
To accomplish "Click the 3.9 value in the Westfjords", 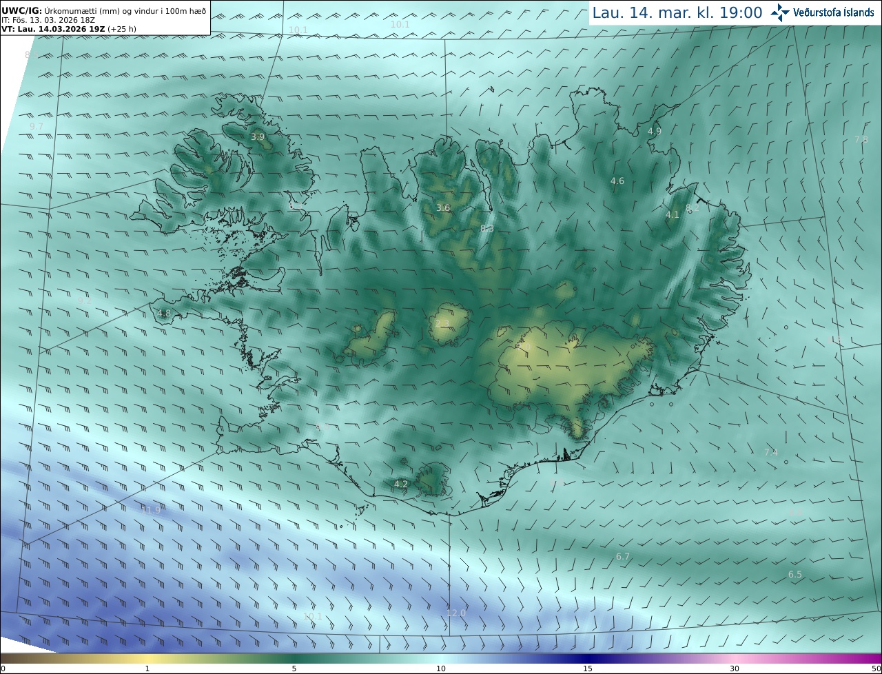I will point(257,137).
